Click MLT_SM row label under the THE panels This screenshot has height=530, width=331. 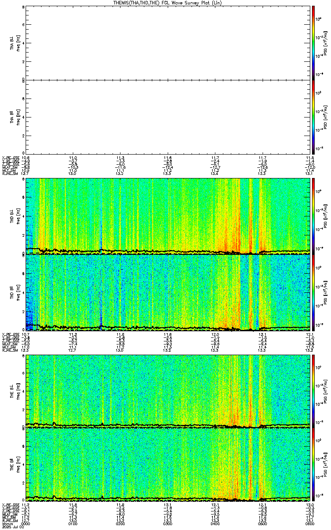[x=9, y=518]
